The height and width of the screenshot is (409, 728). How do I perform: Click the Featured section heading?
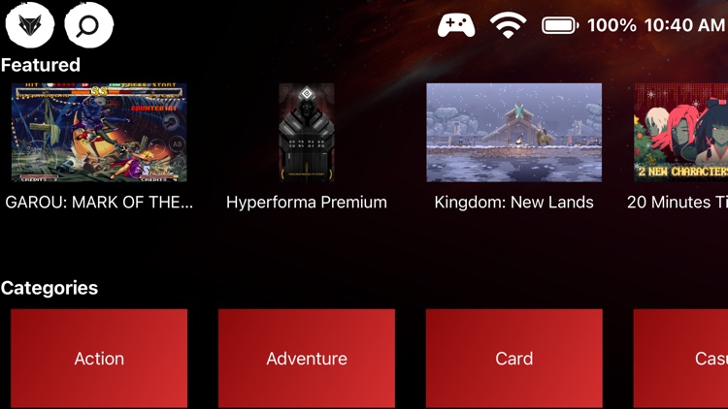tap(41, 65)
